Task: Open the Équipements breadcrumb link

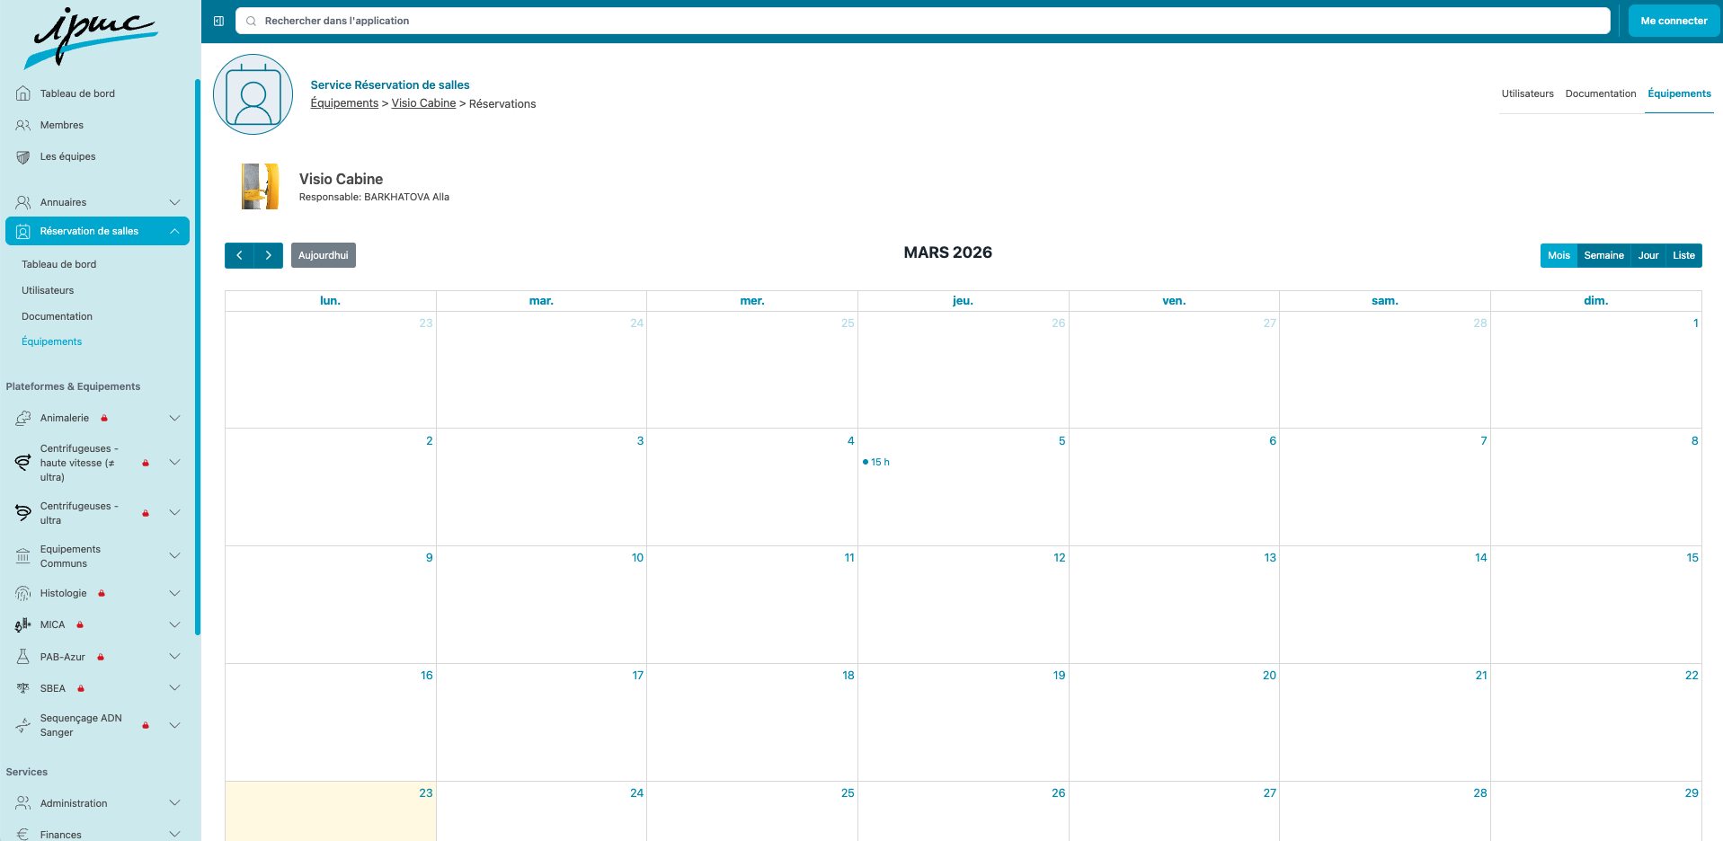Action: click(344, 103)
